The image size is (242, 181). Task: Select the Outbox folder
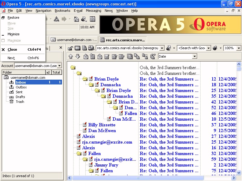(x=21, y=87)
